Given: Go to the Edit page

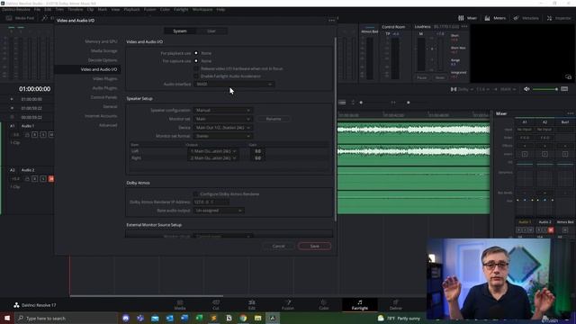Looking at the screenshot, I should [x=252, y=305].
